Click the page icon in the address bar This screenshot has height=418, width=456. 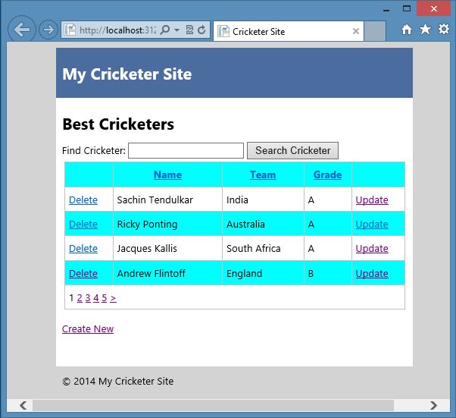[x=70, y=30]
